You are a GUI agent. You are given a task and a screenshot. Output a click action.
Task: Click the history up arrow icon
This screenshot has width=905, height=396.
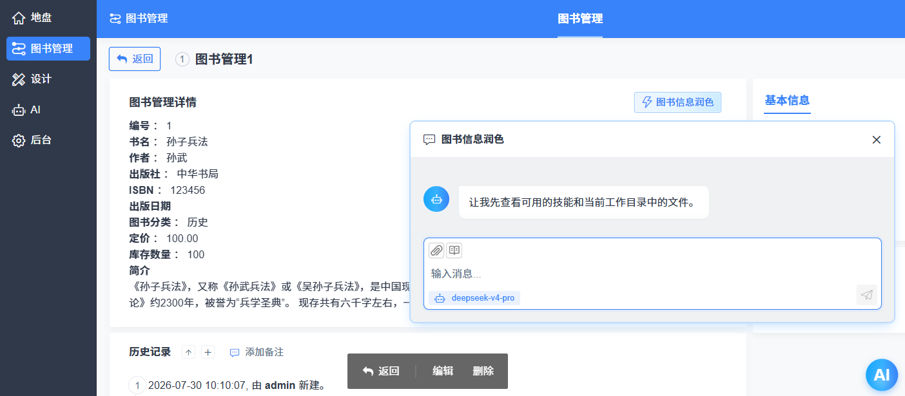(188, 352)
